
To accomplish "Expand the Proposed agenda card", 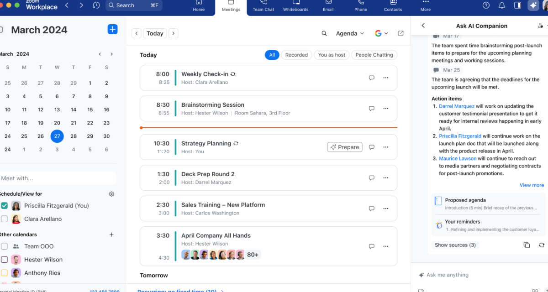I will tap(488, 203).
